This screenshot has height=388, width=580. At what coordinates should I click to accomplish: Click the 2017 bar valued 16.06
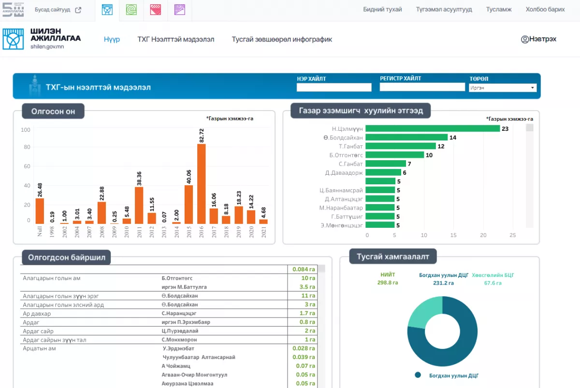point(214,216)
